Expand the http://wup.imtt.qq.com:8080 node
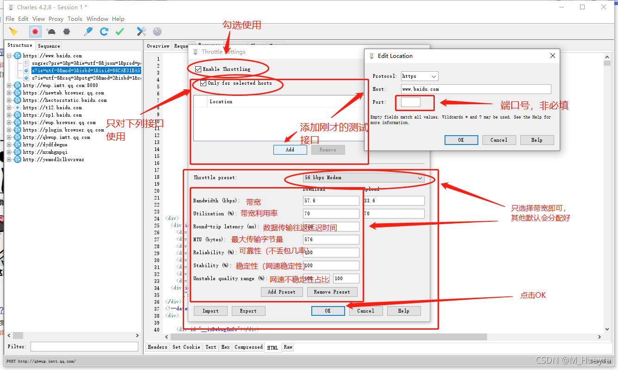This screenshot has height=370, width=618. pos(9,85)
